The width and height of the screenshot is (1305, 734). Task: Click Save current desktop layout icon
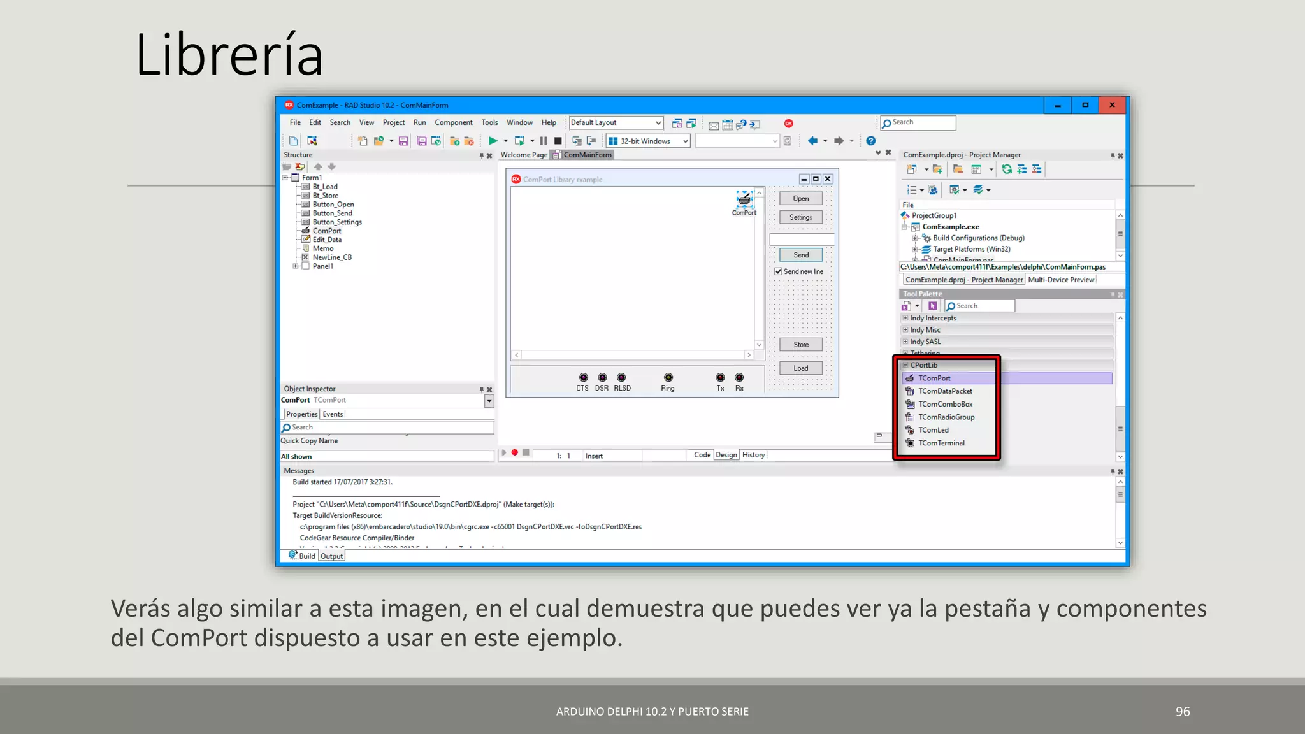click(677, 124)
